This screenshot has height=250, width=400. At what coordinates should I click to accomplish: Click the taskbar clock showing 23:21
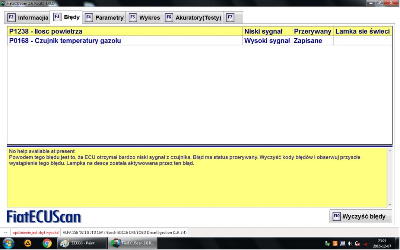pos(382,243)
